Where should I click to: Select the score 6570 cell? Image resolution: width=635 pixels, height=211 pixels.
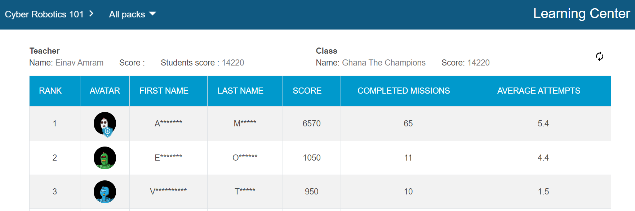tap(311, 124)
